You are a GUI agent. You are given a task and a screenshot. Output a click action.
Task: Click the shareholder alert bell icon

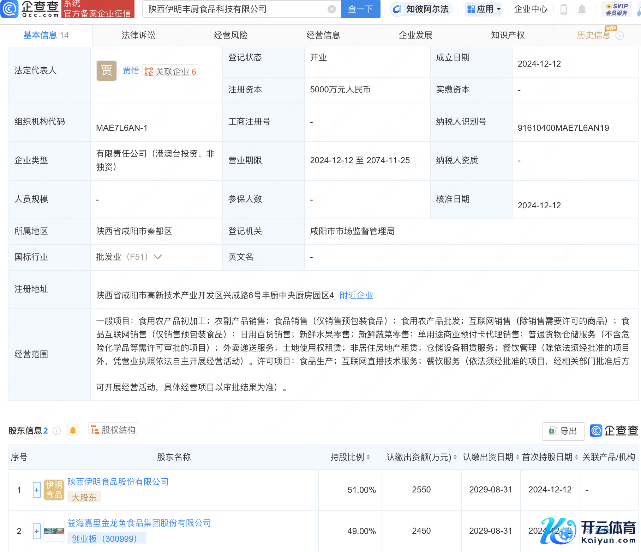(x=73, y=430)
